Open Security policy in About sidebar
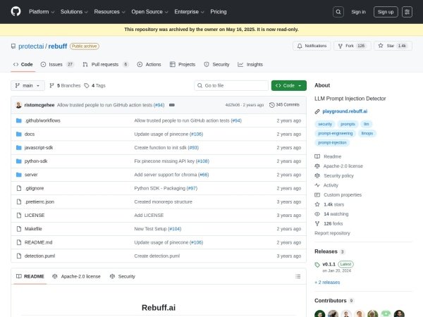This screenshot has width=423, height=317. click(334, 175)
